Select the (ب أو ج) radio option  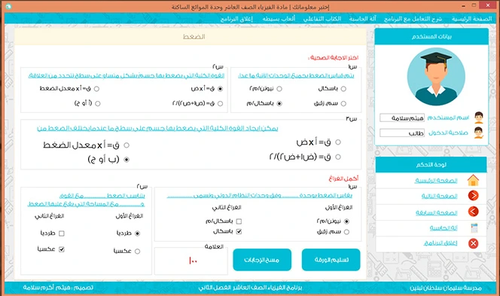[x=127, y=160]
